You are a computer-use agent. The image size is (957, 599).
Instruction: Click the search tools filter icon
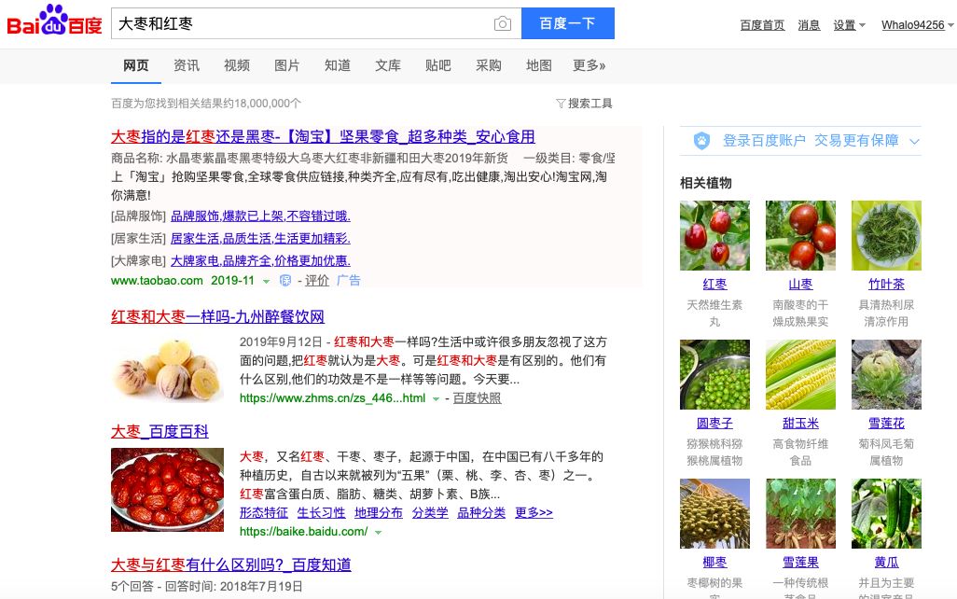pos(561,104)
